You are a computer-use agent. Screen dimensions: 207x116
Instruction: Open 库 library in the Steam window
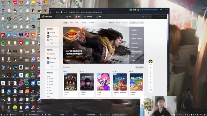pos(61,12)
